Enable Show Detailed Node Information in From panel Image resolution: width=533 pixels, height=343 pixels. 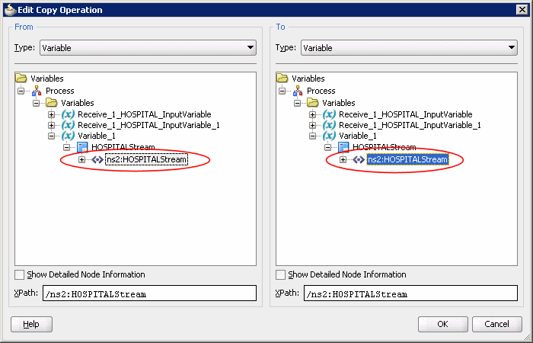[x=20, y=274]
